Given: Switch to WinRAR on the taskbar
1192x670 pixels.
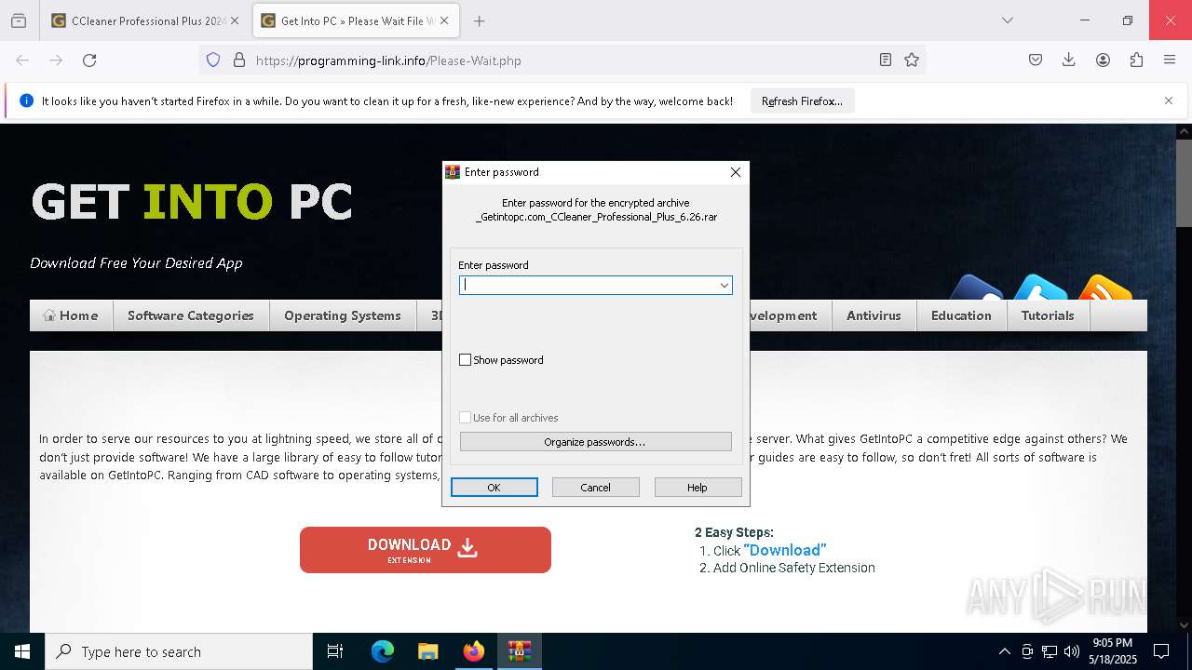Looking at the screenshot, I should click(519, 651).
